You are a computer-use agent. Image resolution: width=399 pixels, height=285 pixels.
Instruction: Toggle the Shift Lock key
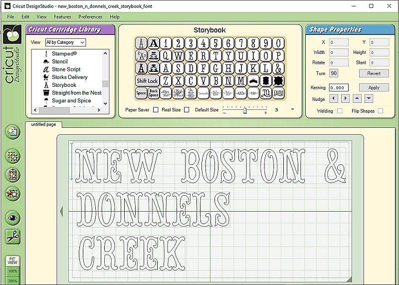point(147,81)
